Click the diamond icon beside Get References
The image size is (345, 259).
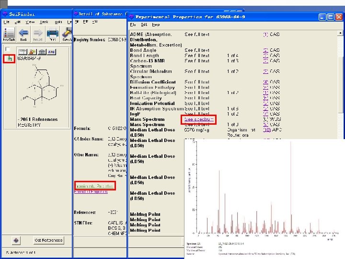tap(16, 240)
